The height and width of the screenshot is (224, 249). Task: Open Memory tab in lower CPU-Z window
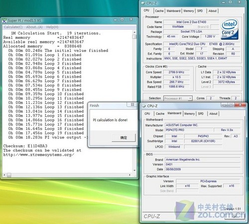click(189, 113)
